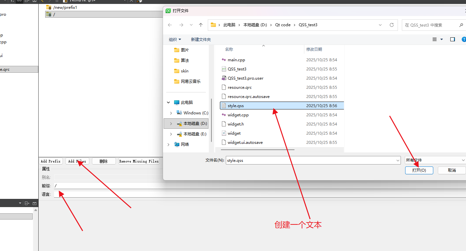The image size is (466, 251).
Task: Select main.cpp file icon
Action: click(224, 60)
